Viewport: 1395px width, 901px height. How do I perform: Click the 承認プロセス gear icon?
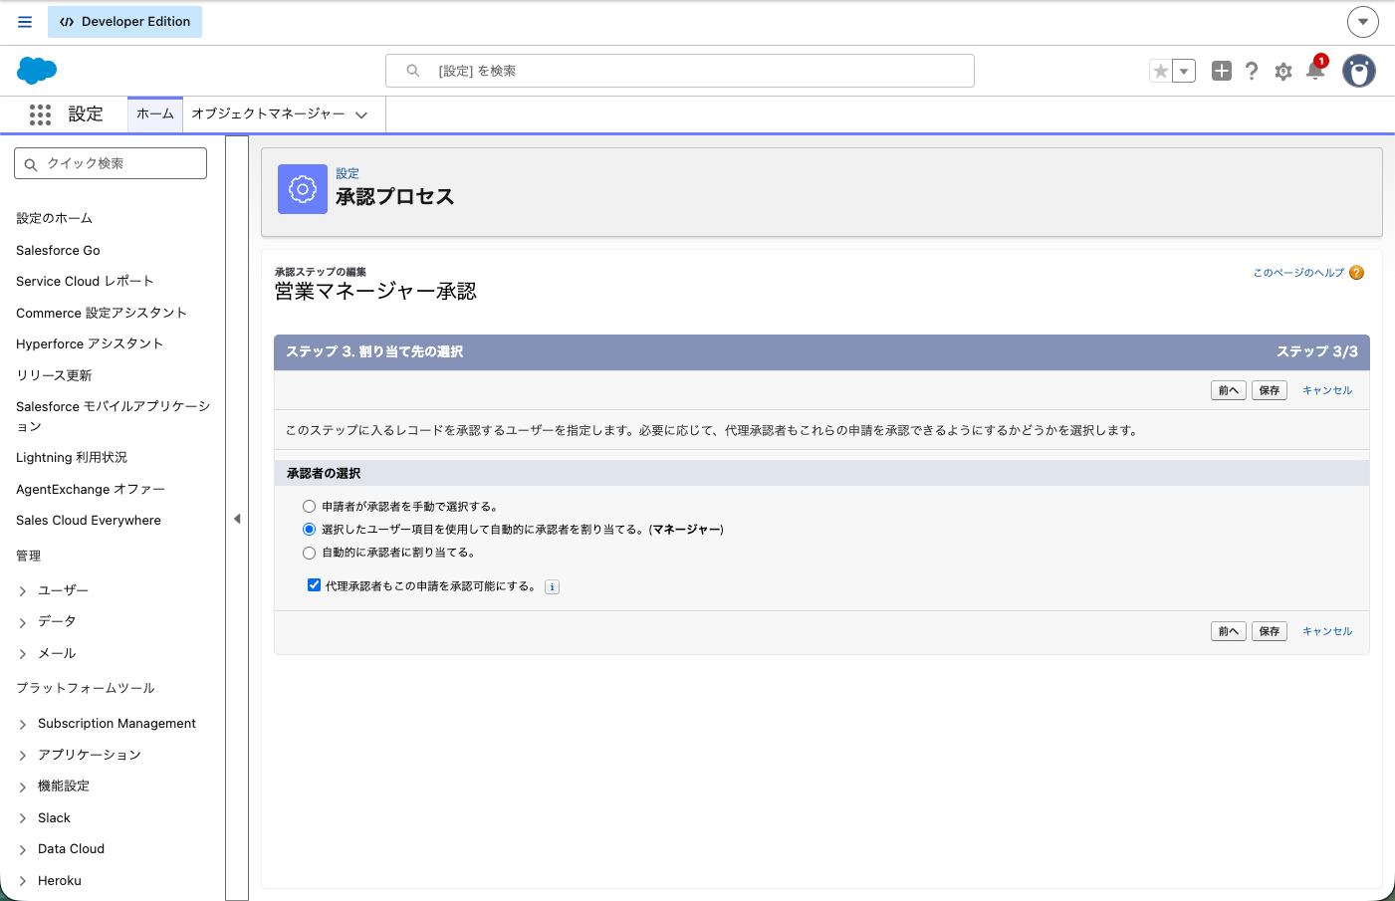(303, 189)
